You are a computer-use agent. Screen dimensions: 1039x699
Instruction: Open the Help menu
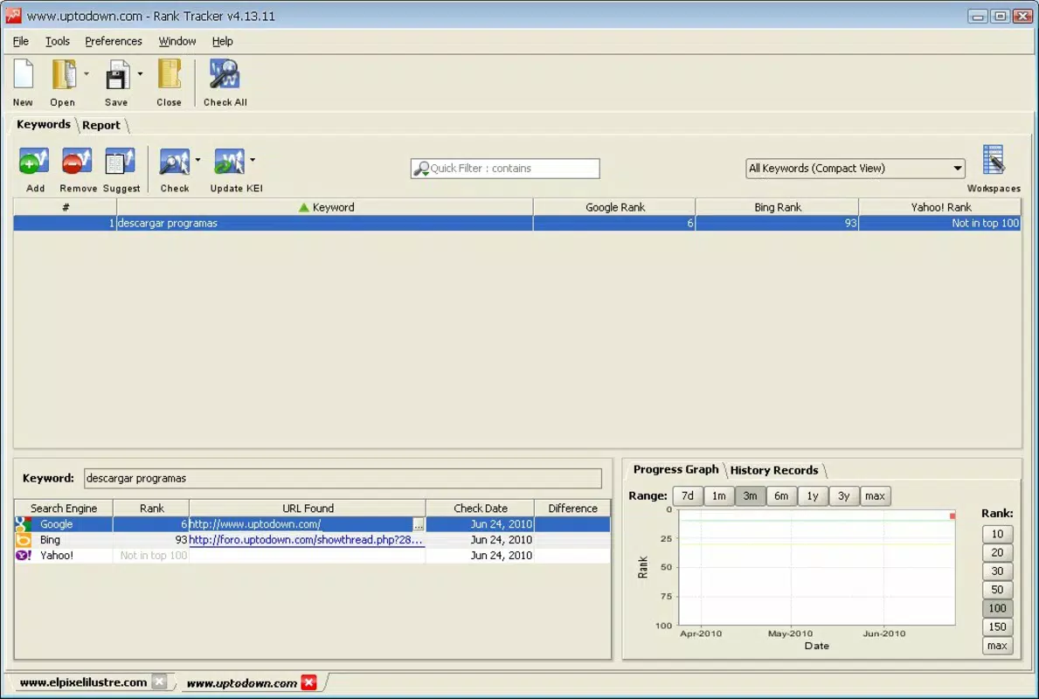click(222, 41)
